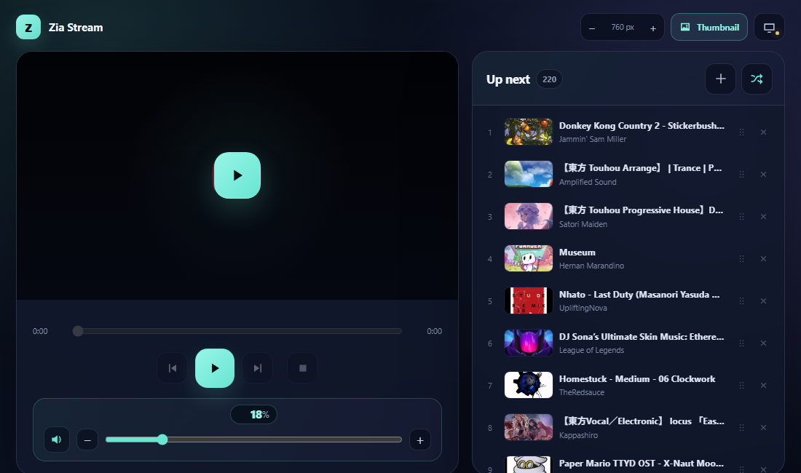Open the Museum track thumbnail
The width and height of the screenshot is (801, 473).
coord(528,258)
